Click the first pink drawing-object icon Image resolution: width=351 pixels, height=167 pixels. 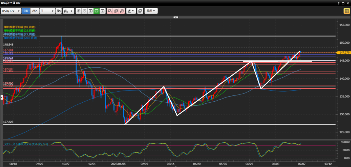tap(110, 11)
